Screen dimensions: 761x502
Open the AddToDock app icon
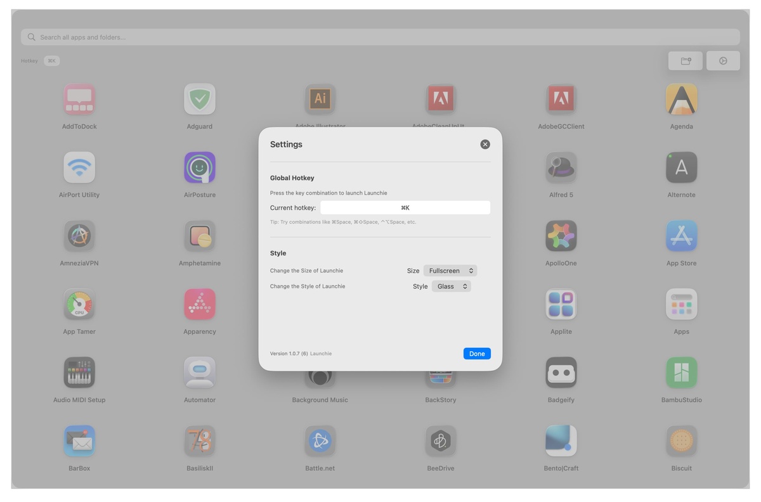pos(79,100)
